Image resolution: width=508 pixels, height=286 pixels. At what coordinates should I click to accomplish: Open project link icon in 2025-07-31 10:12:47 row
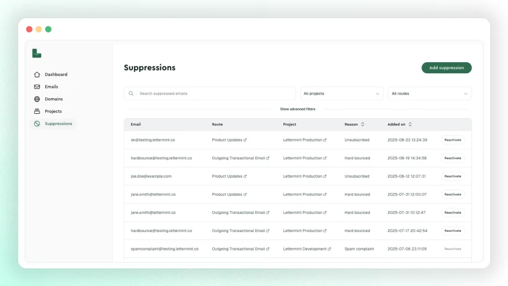(x=325, y=213)
